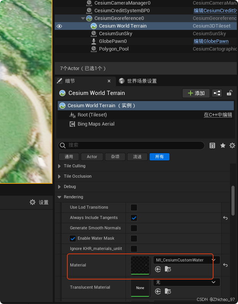Click the GlobePawn0 pawn icon
The height and width of the screenshot is (304, 238).
tap(94, 41)
